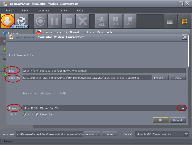The image size is (192, 145).
Task: Maximize the main application window
Action: [181, 4]
